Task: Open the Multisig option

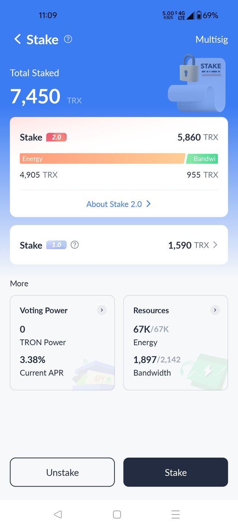Action: pos(212,39)
